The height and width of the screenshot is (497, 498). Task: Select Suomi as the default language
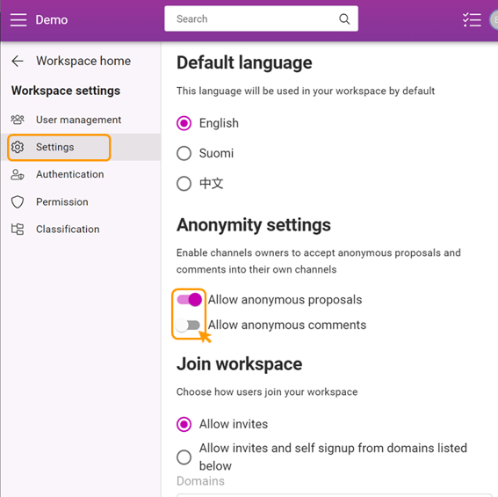[x=184, y=153]
